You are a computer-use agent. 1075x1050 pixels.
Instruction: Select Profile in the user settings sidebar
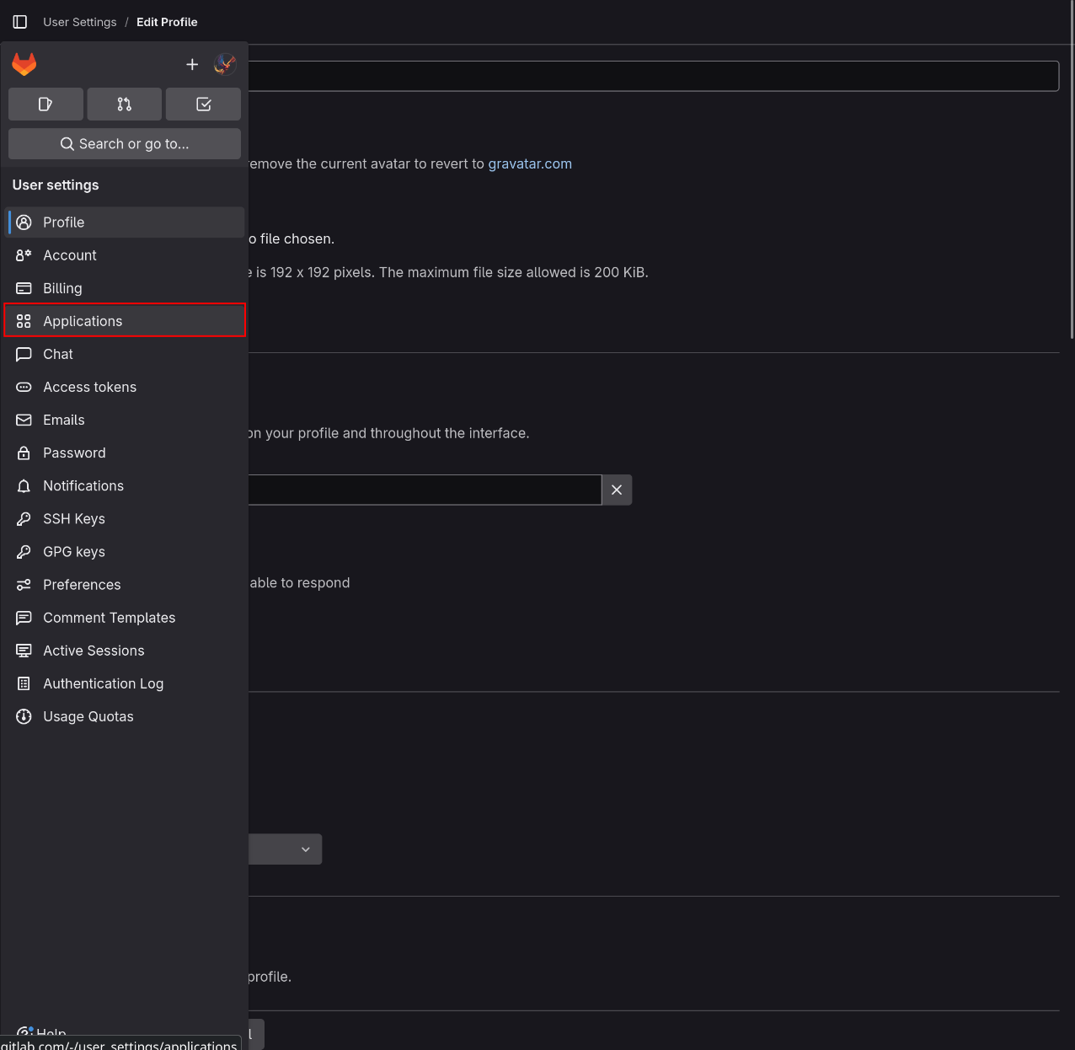click(63, 222)
